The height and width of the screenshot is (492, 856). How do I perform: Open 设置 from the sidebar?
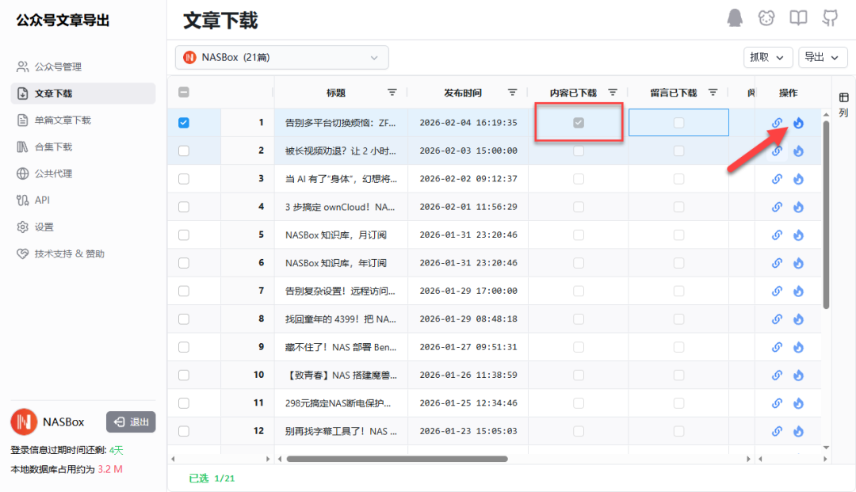tap(42, 227)
